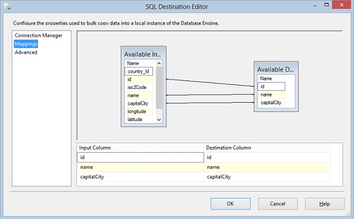Pick the iso2Code input column
Image resolution: width=354 pixels, height=219 pixels.
click(137, 87)
